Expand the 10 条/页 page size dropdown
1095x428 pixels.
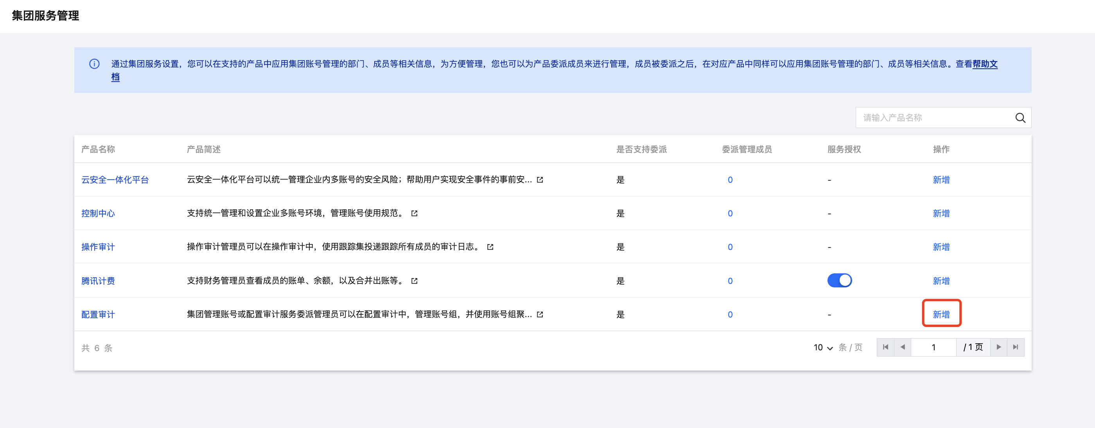pos(823,347)
